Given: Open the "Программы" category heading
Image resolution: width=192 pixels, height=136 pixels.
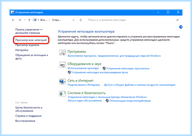Looking at the screenshot, I should coord(77,51).
